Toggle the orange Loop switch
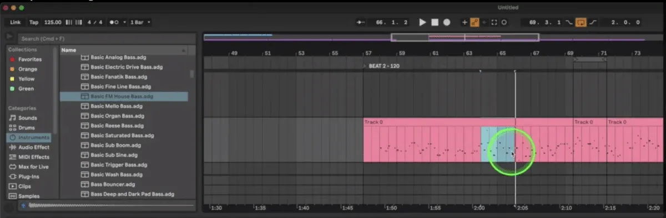The height and width of the screenshot is (218, 666). 582,22
